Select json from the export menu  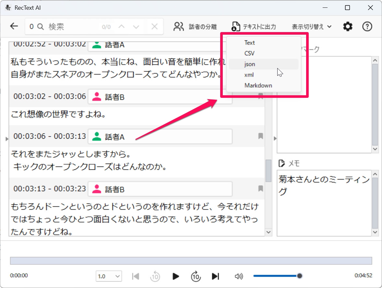pos(250,64)
